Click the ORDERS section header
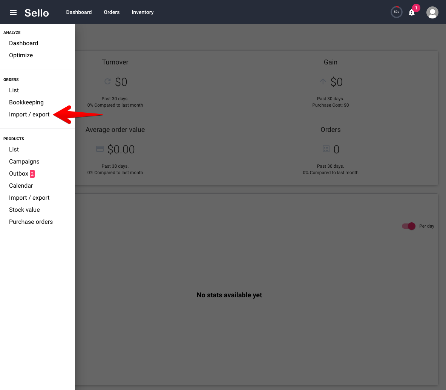 11,80
